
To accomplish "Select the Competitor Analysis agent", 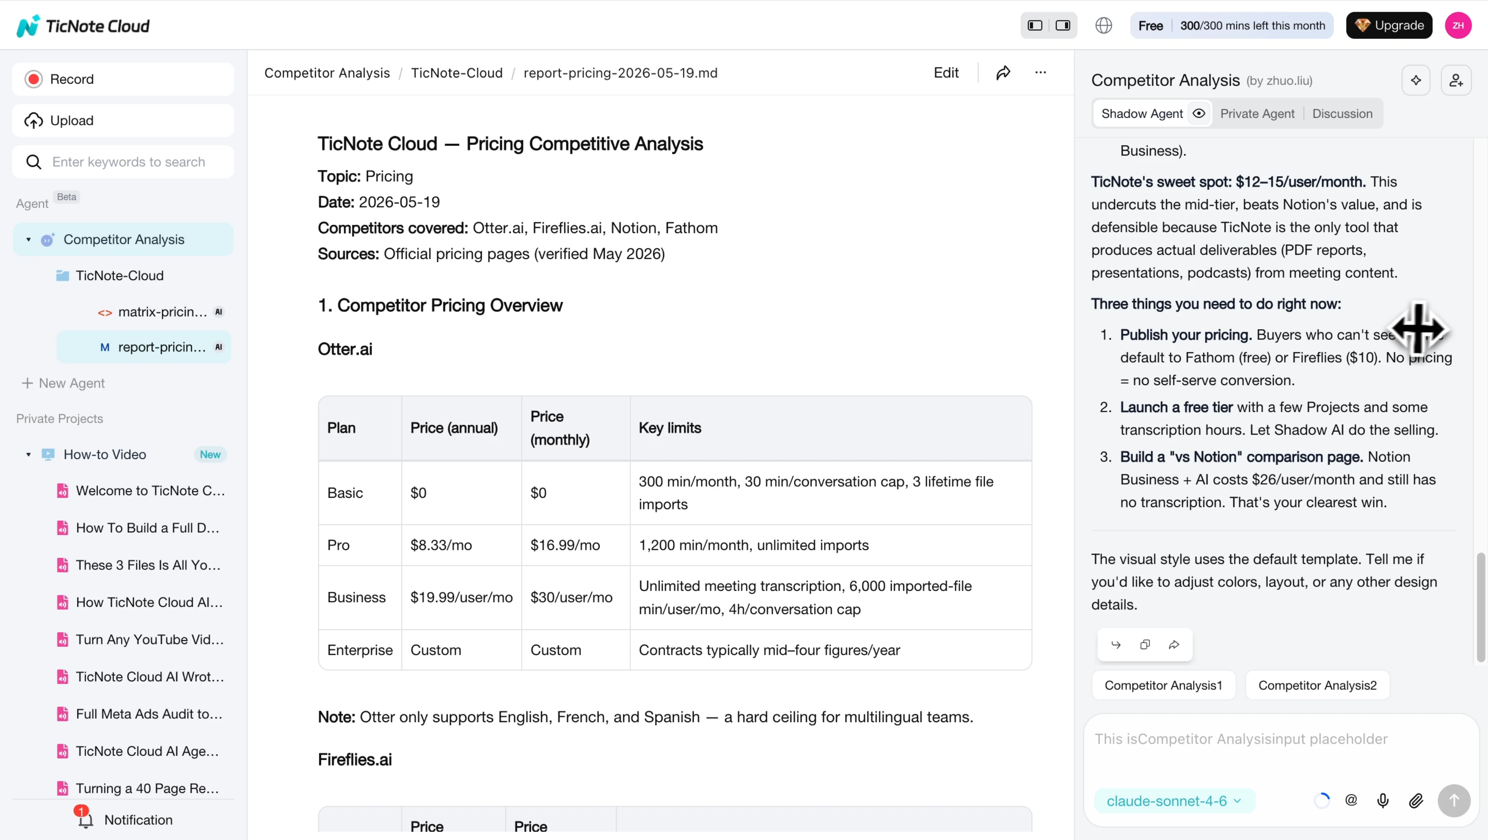I will 124,239.
